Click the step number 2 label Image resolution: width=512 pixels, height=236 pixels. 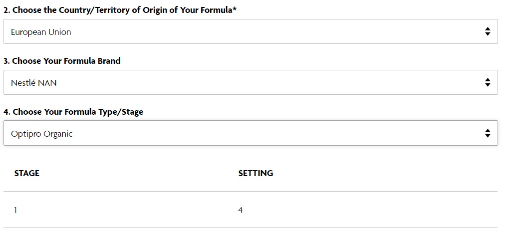click(6, 10)
